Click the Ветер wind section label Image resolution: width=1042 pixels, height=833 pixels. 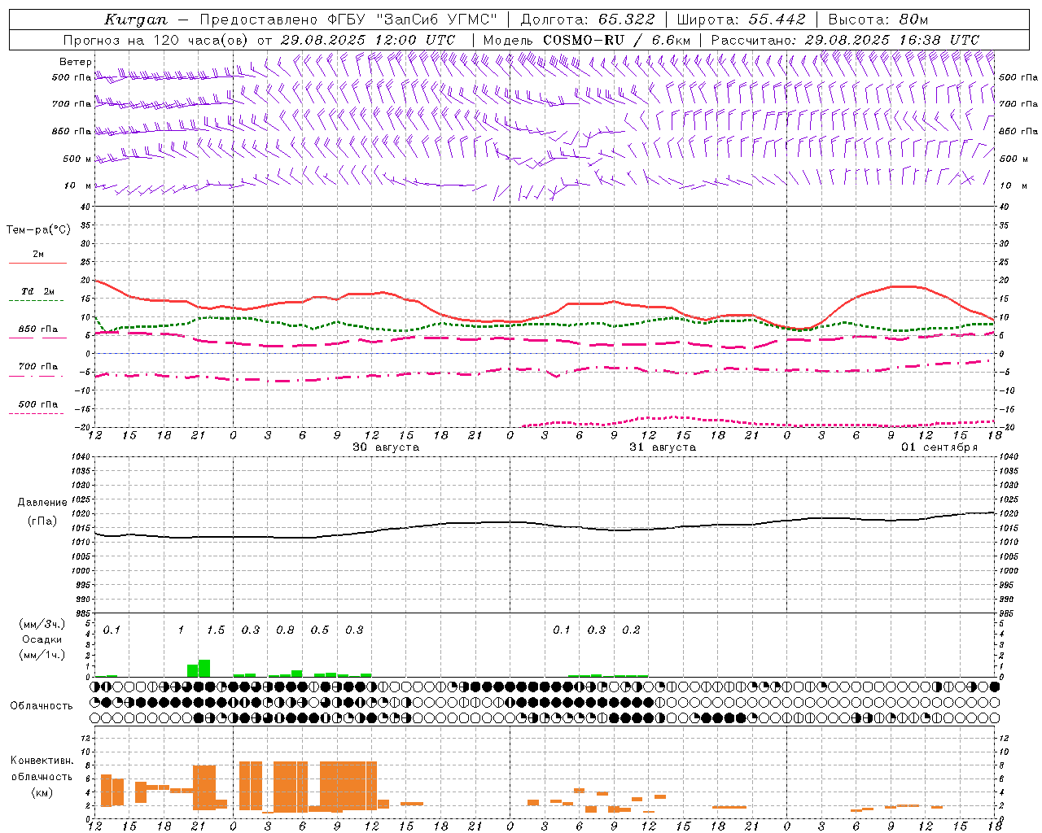pos(75,62)
